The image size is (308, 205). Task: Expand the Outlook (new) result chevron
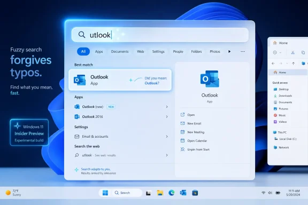click(167, 107)
